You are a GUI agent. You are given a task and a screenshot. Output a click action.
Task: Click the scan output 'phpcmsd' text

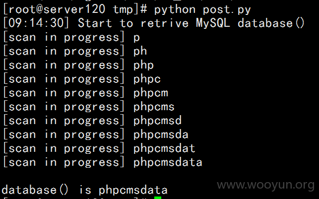click(157, 121)
